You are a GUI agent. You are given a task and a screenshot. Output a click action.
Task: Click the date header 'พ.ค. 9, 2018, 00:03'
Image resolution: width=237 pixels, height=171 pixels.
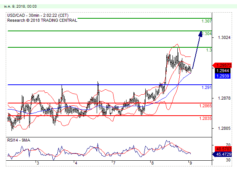pos(20,6)
